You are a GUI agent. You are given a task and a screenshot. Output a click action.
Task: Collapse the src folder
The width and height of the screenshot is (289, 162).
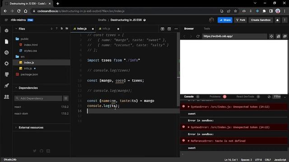pyautogui.click(x=20, y=57)
